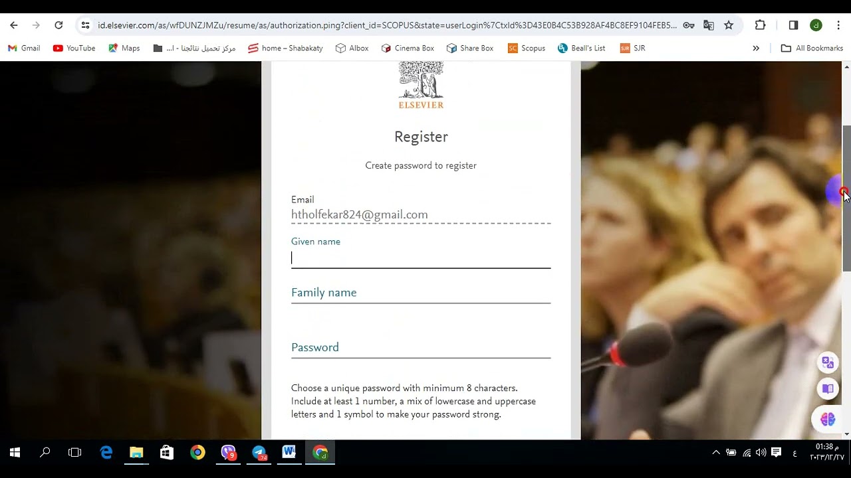Open the Arabic-named bookmarks folder

click(x=194, y=48)
